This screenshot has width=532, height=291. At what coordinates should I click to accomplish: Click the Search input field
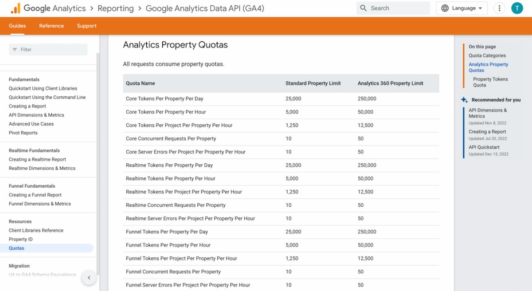393,8
